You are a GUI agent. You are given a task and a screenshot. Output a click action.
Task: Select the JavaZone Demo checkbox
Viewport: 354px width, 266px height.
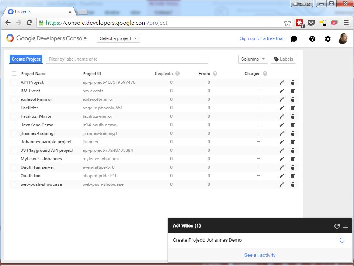(14, 125)
